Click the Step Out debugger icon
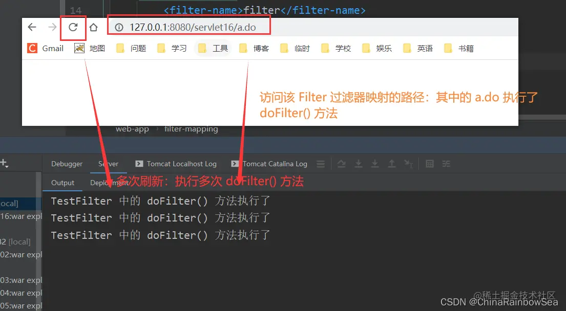The width and height of the screenshot is (566, 311). click(392, 164)
